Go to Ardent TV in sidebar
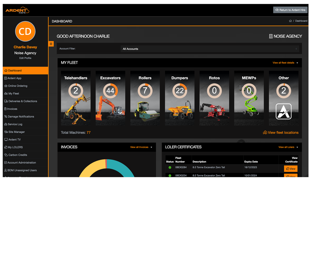This screenshot has width=313, height=259. pyautogui.click(x=26, y=140)
